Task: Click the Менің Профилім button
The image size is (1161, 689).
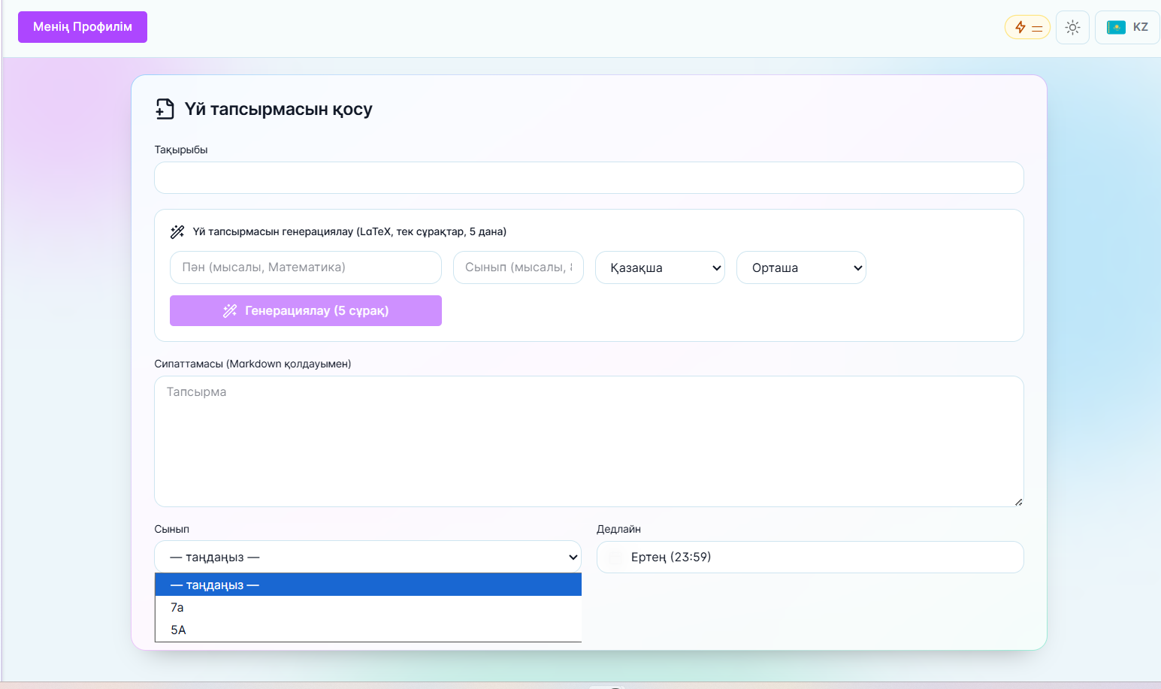Action: [83, 27]
